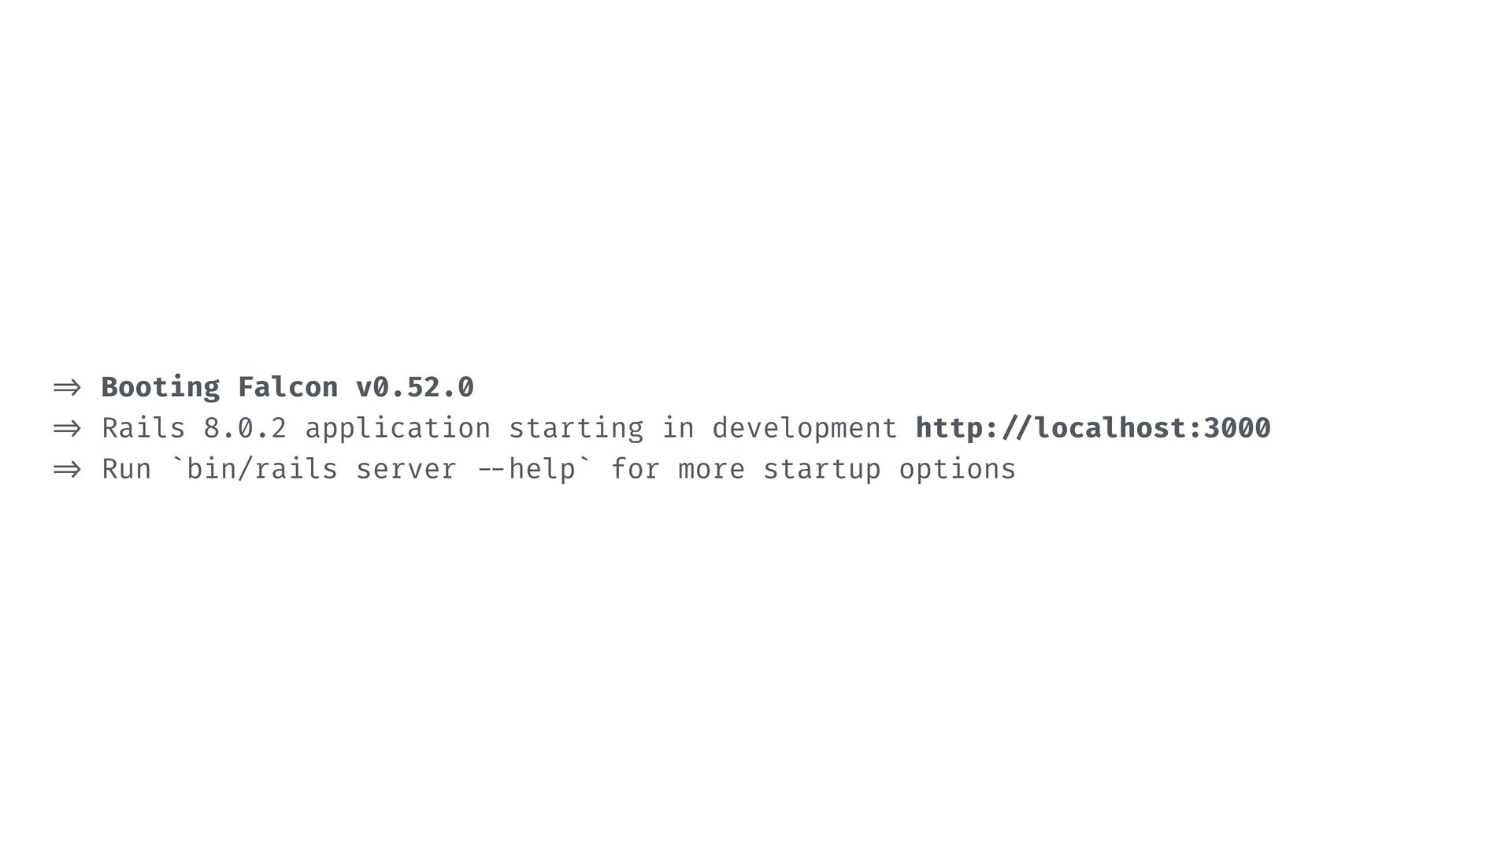
Task: Click the version text v0.52.0
Action: click(415, 387)
